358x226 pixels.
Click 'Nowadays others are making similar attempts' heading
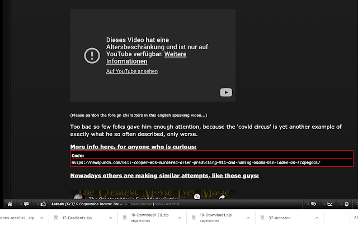pyautogui.click(x=164, y=176)
